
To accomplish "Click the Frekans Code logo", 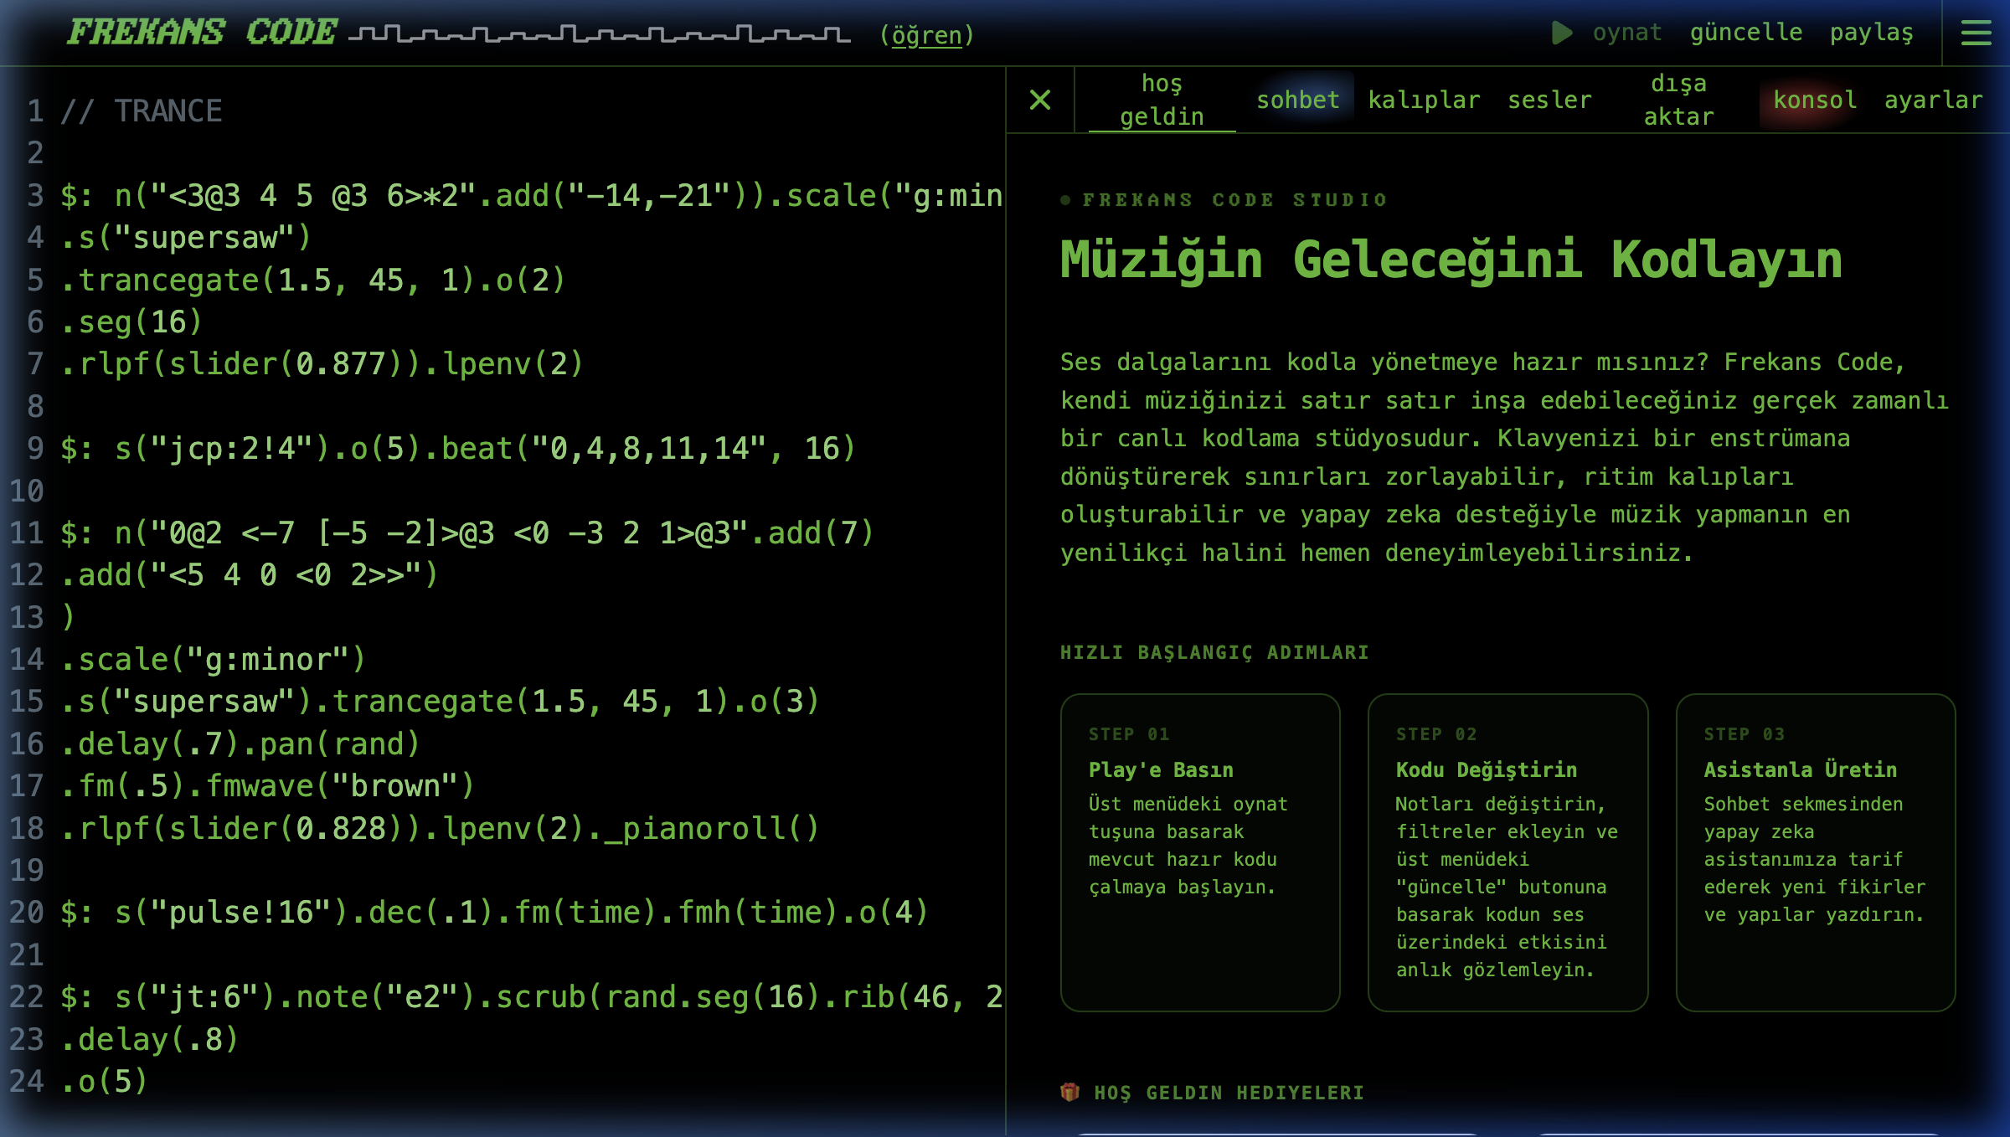I will click(x=202, y=33).
